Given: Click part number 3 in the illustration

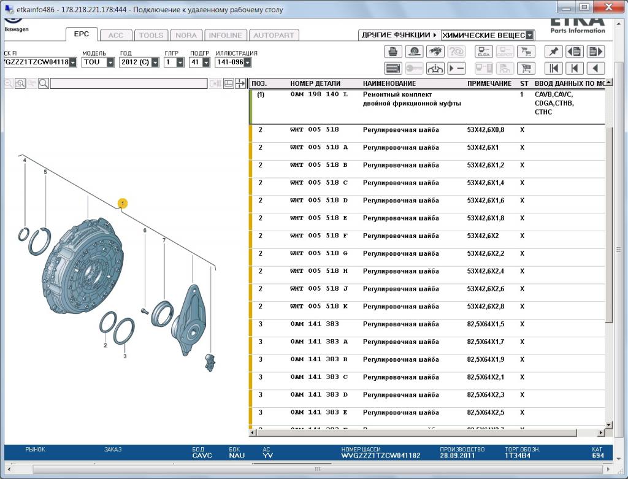Looking at the screenshot, I should point(125,356).
